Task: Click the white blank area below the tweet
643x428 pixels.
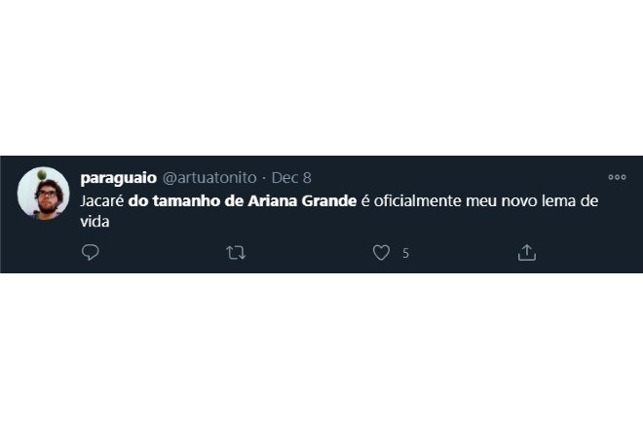Action: [x=321, y=350]
